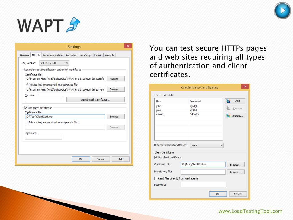Image resolution: width=293 pixels, height=220 pixels.
Task: Focus Password field in Credentials dialog
Action: click(x=203, y=185)
